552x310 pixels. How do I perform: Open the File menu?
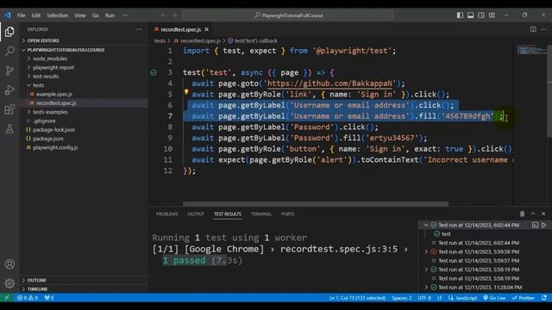point(21,15)
